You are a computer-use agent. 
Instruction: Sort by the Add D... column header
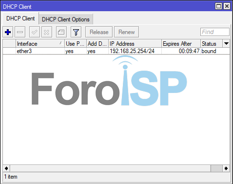(x=97, y=43)
